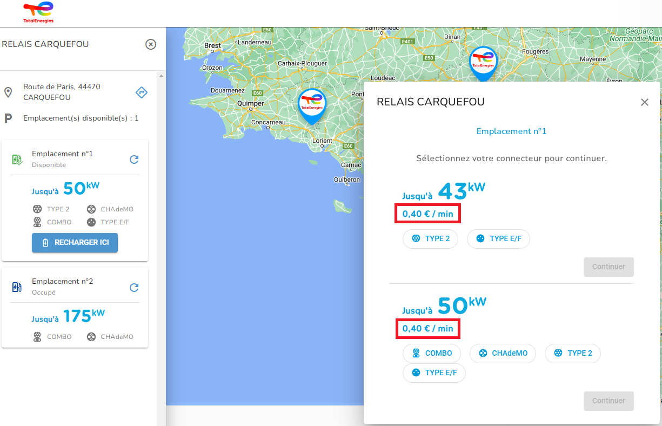The image size is (662, 426).
Task: Click Continuer button for 43 kW option
Action: click(608, 267)
